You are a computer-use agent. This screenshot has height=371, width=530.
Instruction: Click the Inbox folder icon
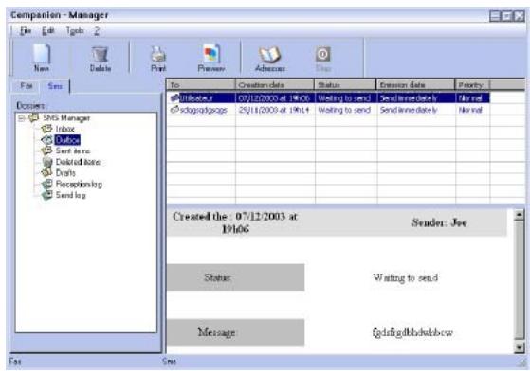(x=46, y=129)
